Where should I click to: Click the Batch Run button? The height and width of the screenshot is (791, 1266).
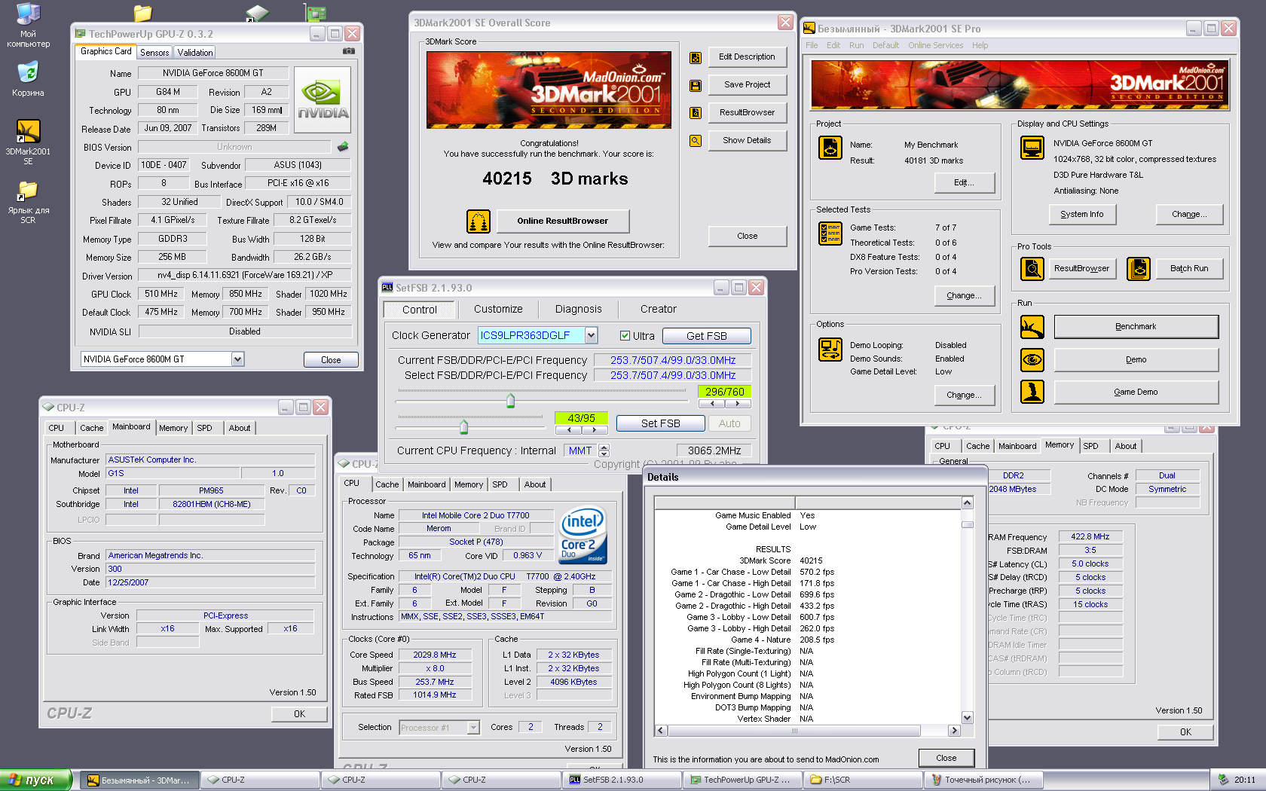click(1189, 268)
